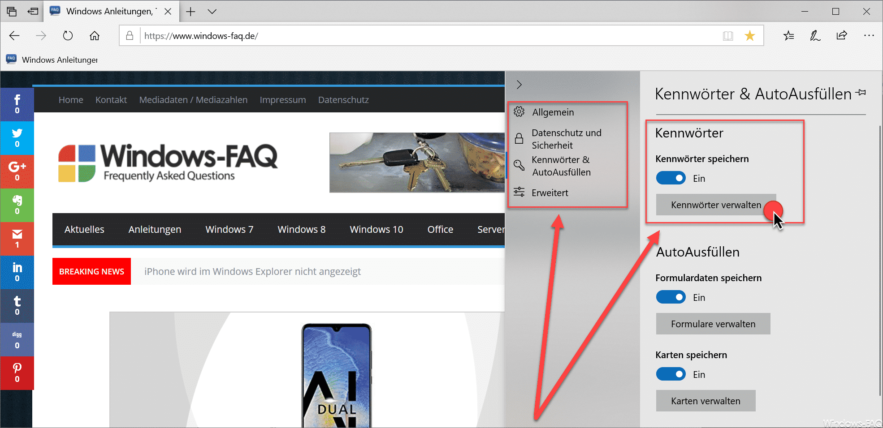Toggle Formulardaten speichern switch
This screenshot has width=883, height=428.
(x=671, y=297)
